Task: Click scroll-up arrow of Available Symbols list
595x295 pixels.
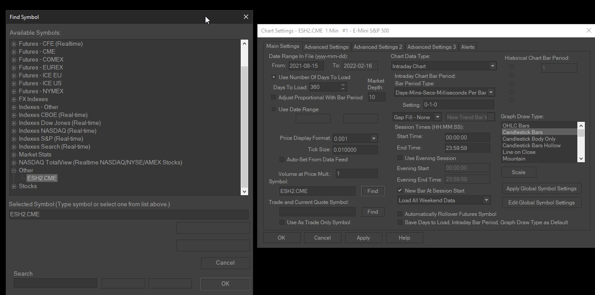Action: (245, 44)
